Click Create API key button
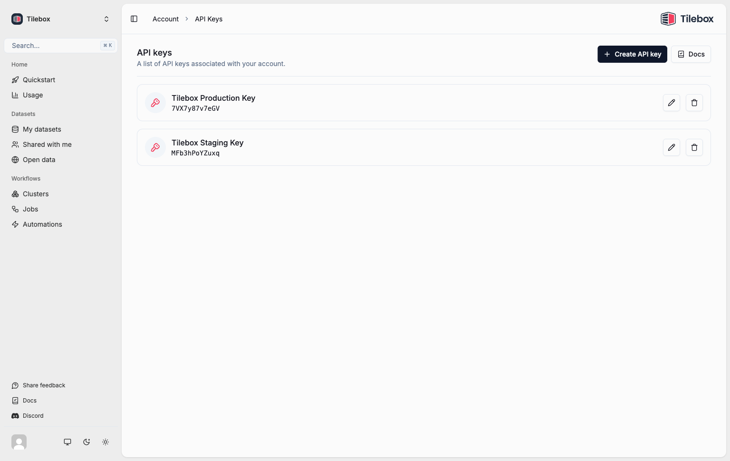Viewport: 730px width, 461px height. pos(632,54)
